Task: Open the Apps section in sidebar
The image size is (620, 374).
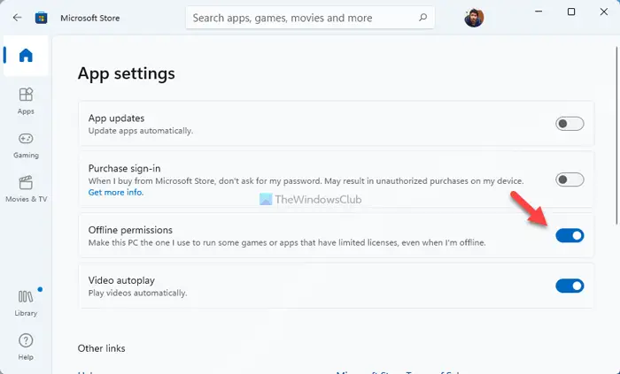Action: click(26, 101)
